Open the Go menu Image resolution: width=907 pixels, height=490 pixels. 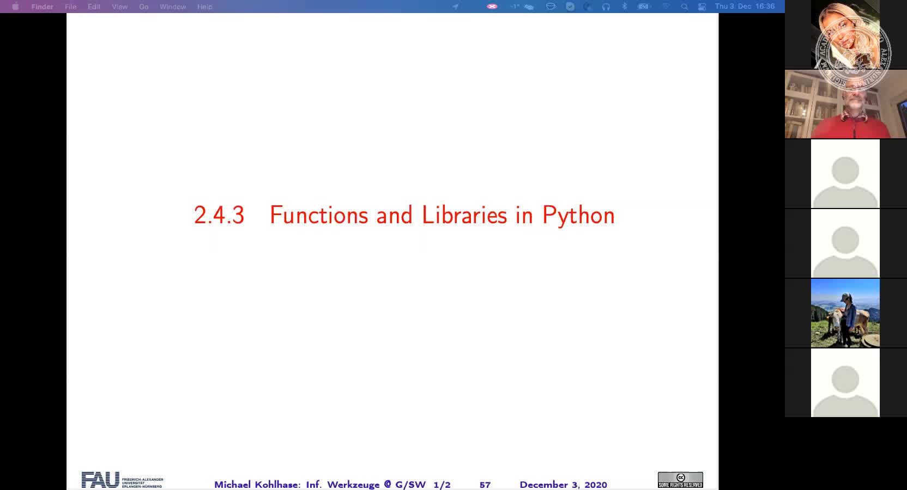point(144,7)
